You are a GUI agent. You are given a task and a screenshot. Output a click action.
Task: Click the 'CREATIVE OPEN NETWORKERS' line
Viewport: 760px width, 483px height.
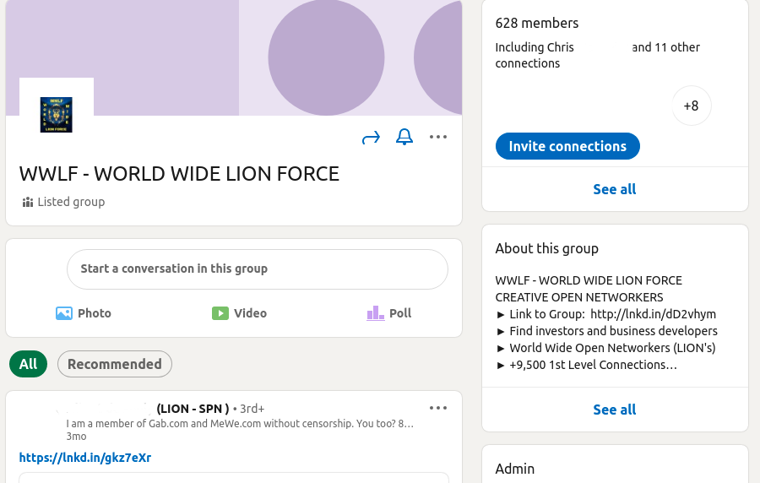coord(579,297)
